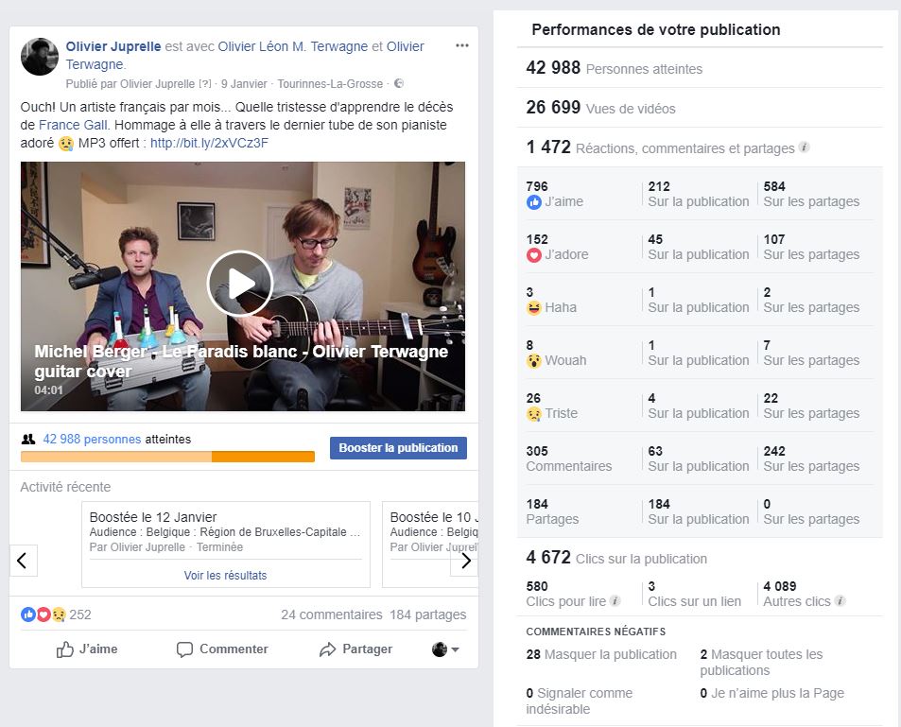This screenshot has height=727, width=901.
Task: Click info icon next to Autres clics
Action: click(x=840, y=600)
